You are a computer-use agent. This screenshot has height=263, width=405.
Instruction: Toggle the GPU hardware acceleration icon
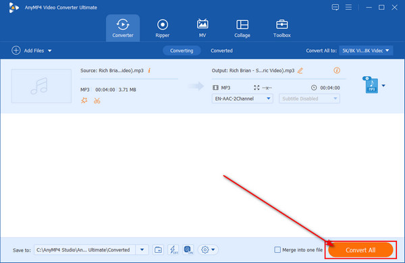tap(188, 250)
